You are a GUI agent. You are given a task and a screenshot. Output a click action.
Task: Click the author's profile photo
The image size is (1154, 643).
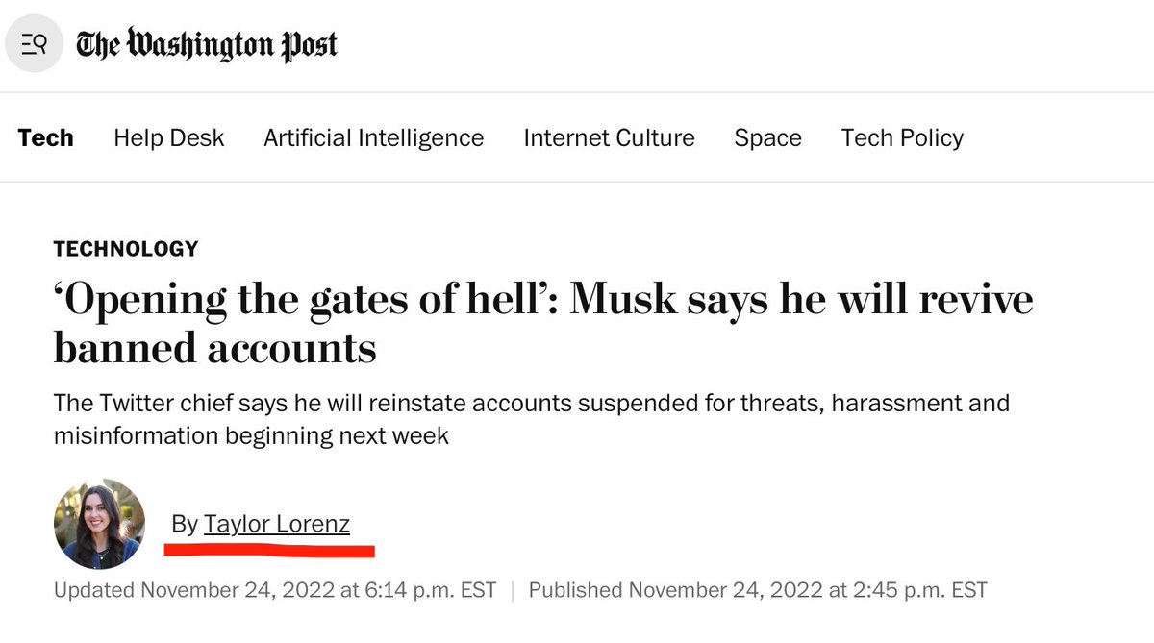coord(99,525)
